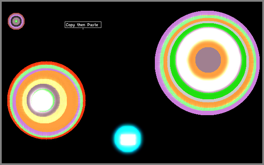Click the mauve center of the large right circle

click(x=208, y=60)
